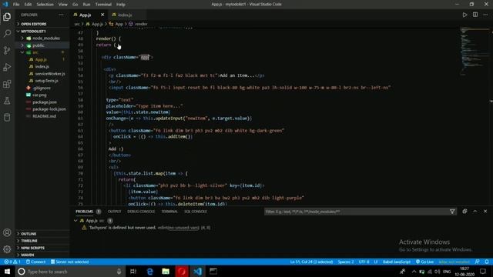The image size is (493, 277).
Task: Open the File menu
Action: (16, 5)
